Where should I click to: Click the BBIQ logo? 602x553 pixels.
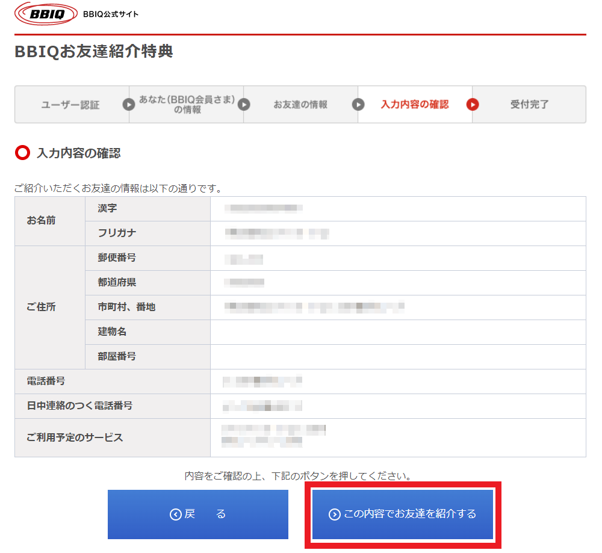click(46, 14)
